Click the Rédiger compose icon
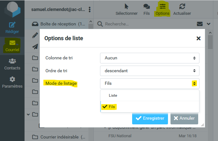Viewport: 218px width, 141px height. [x=12, y=25]
